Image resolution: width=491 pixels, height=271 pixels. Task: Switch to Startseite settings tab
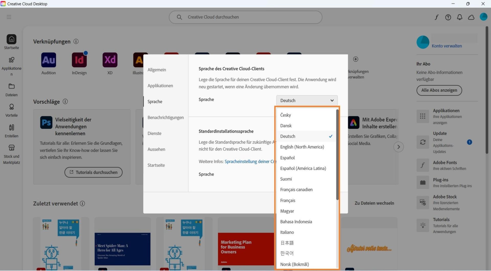point(156,165)
